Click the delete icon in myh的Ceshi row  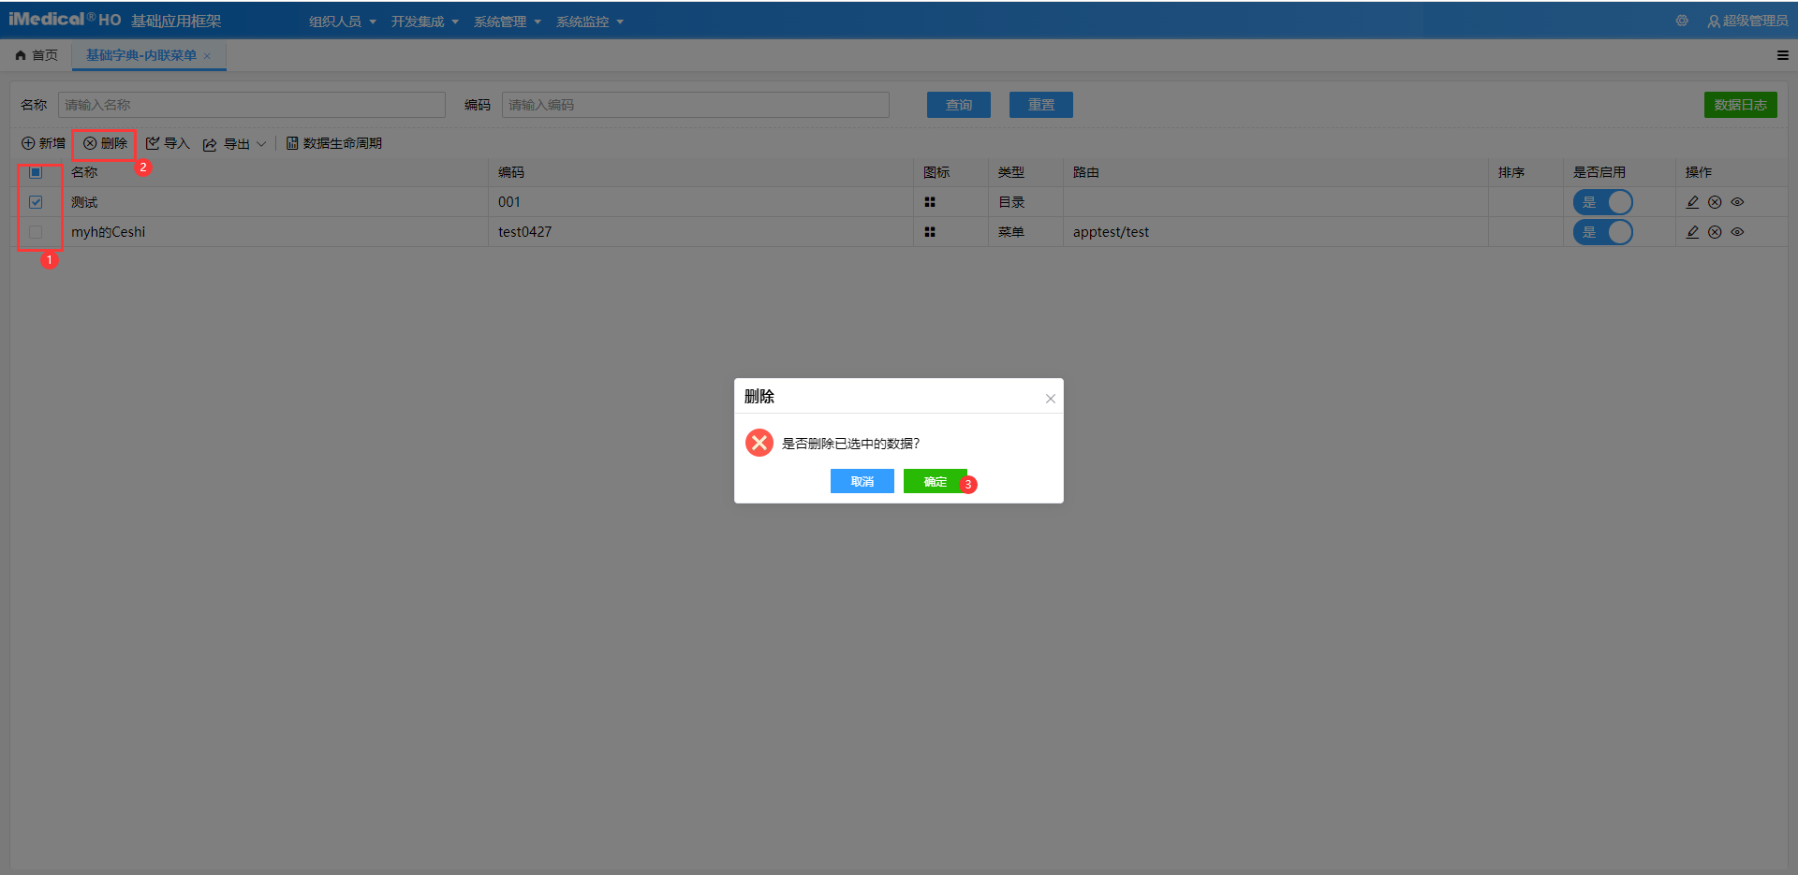tap(1715, 232)
